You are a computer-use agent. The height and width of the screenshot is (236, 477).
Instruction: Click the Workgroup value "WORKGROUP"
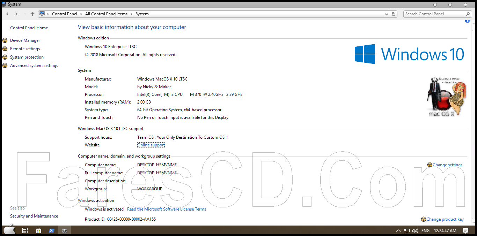[150, 189]
